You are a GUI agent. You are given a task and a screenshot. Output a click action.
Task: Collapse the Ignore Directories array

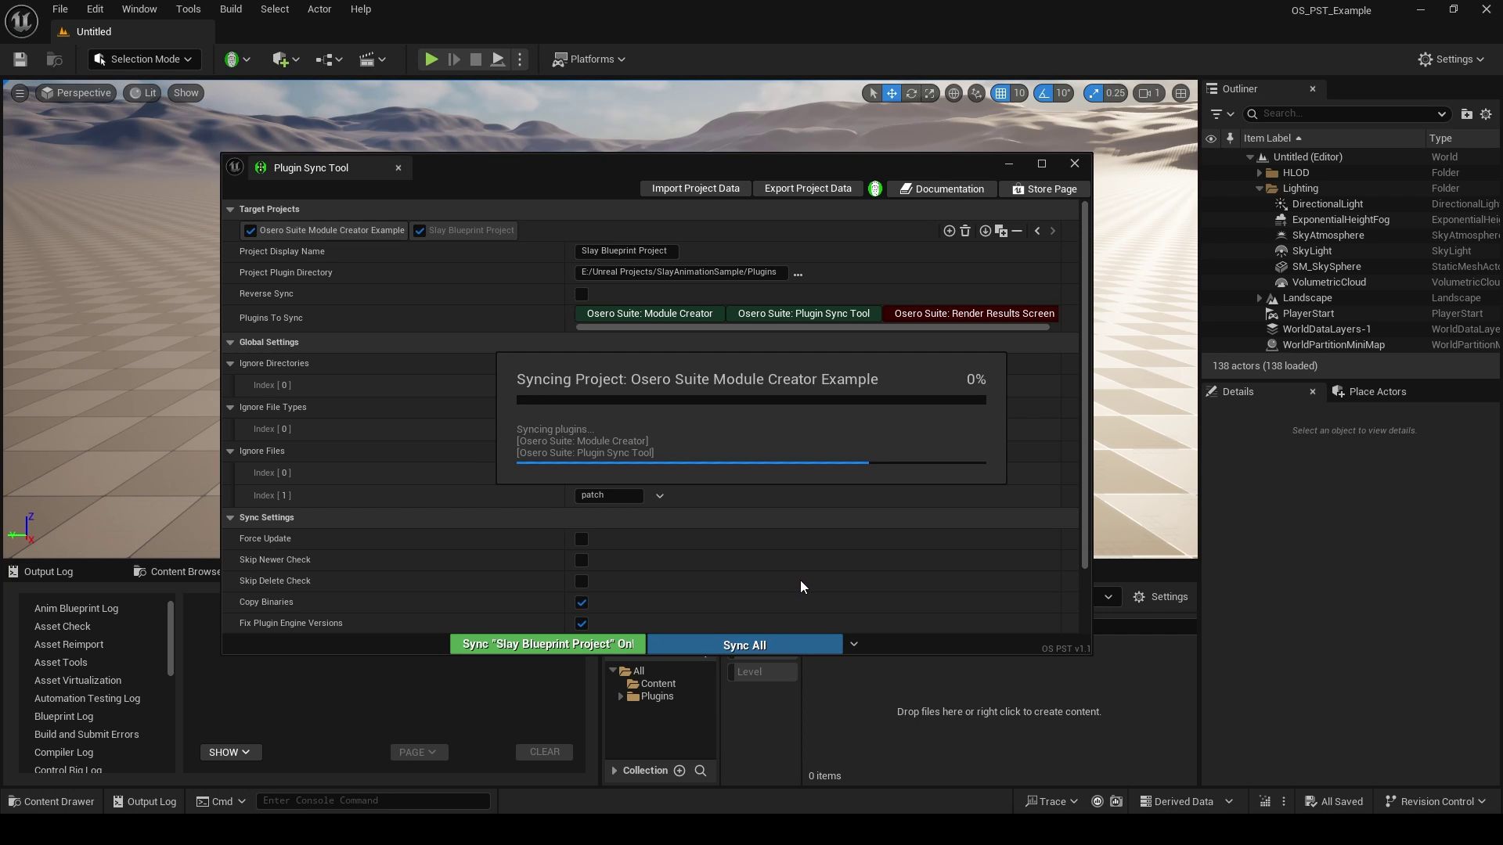coord(230,364)
